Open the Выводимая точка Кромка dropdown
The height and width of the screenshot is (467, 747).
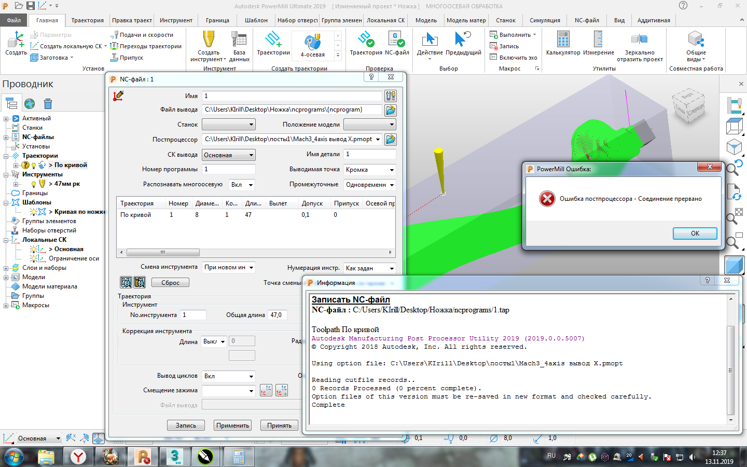click(370, 170)
